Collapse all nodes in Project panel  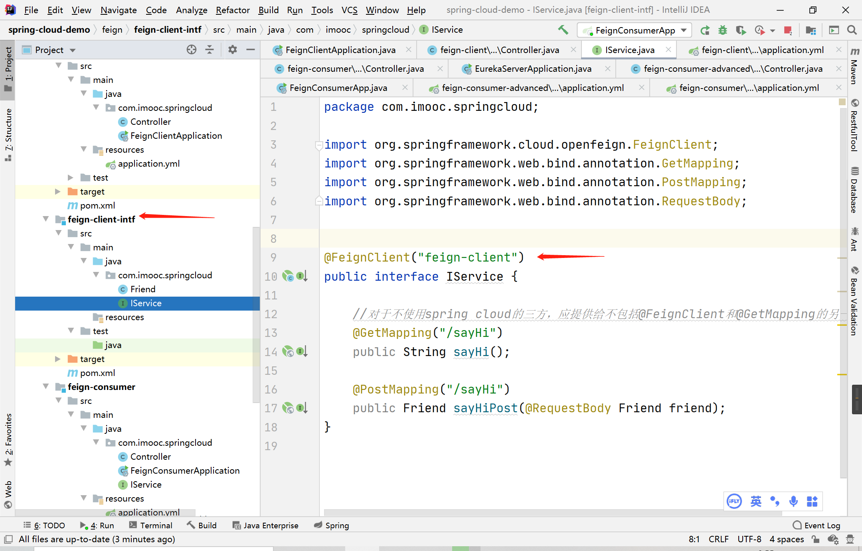[210, 49]
